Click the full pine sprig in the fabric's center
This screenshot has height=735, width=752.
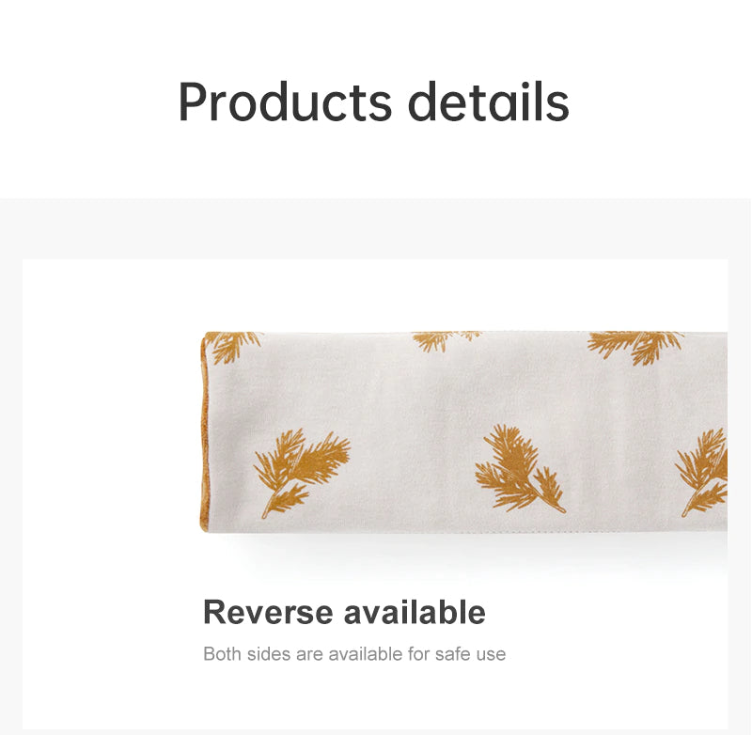520,468
